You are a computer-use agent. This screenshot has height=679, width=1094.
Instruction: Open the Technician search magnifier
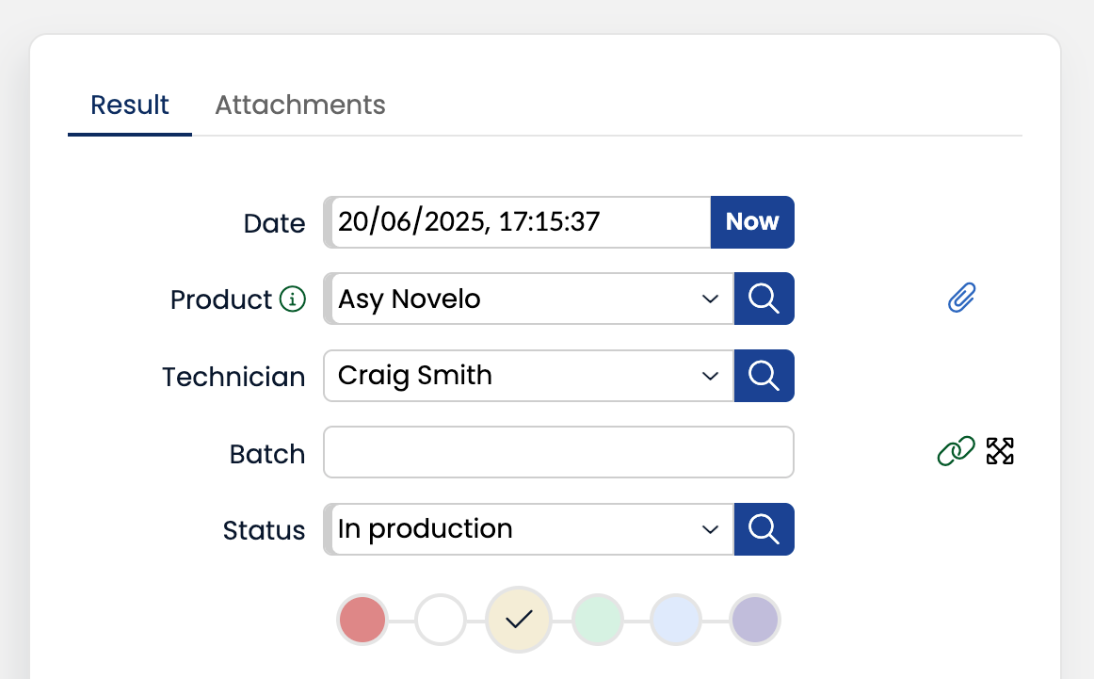pyautogui.click(x=764, y=376)
